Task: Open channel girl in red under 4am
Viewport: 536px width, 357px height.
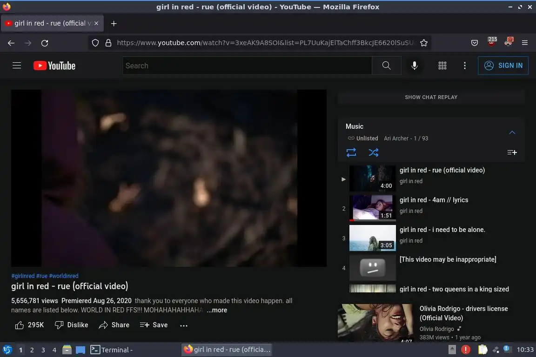Action: point(411,211)
